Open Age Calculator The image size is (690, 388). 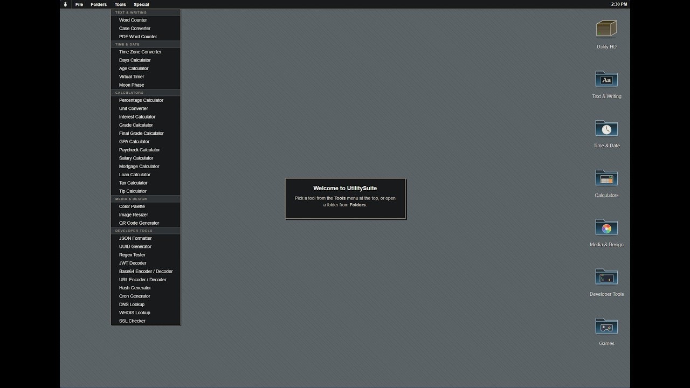point(146,68)
